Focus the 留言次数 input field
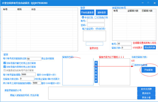158x102 pixels. point(126,48)
